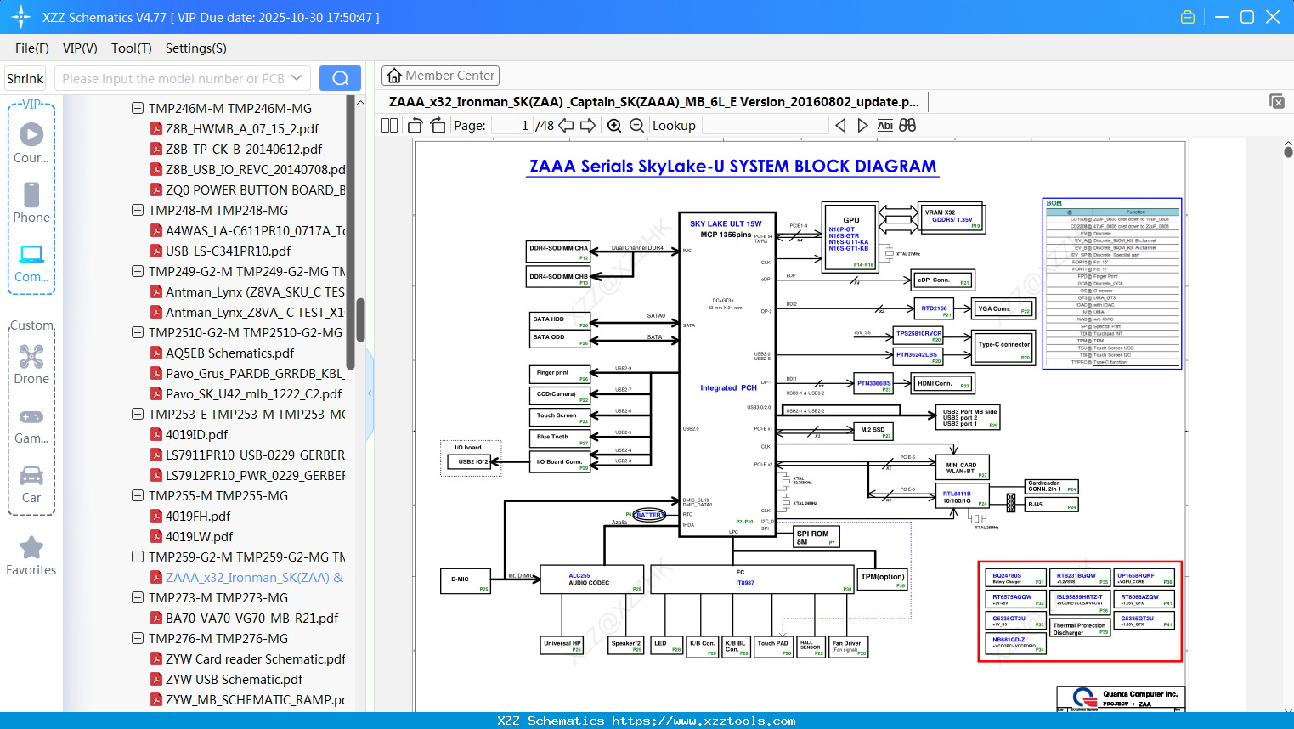Click the Shrink button
The width and height of the screenshot is (1294, 729).
click(x=25, y=78)
